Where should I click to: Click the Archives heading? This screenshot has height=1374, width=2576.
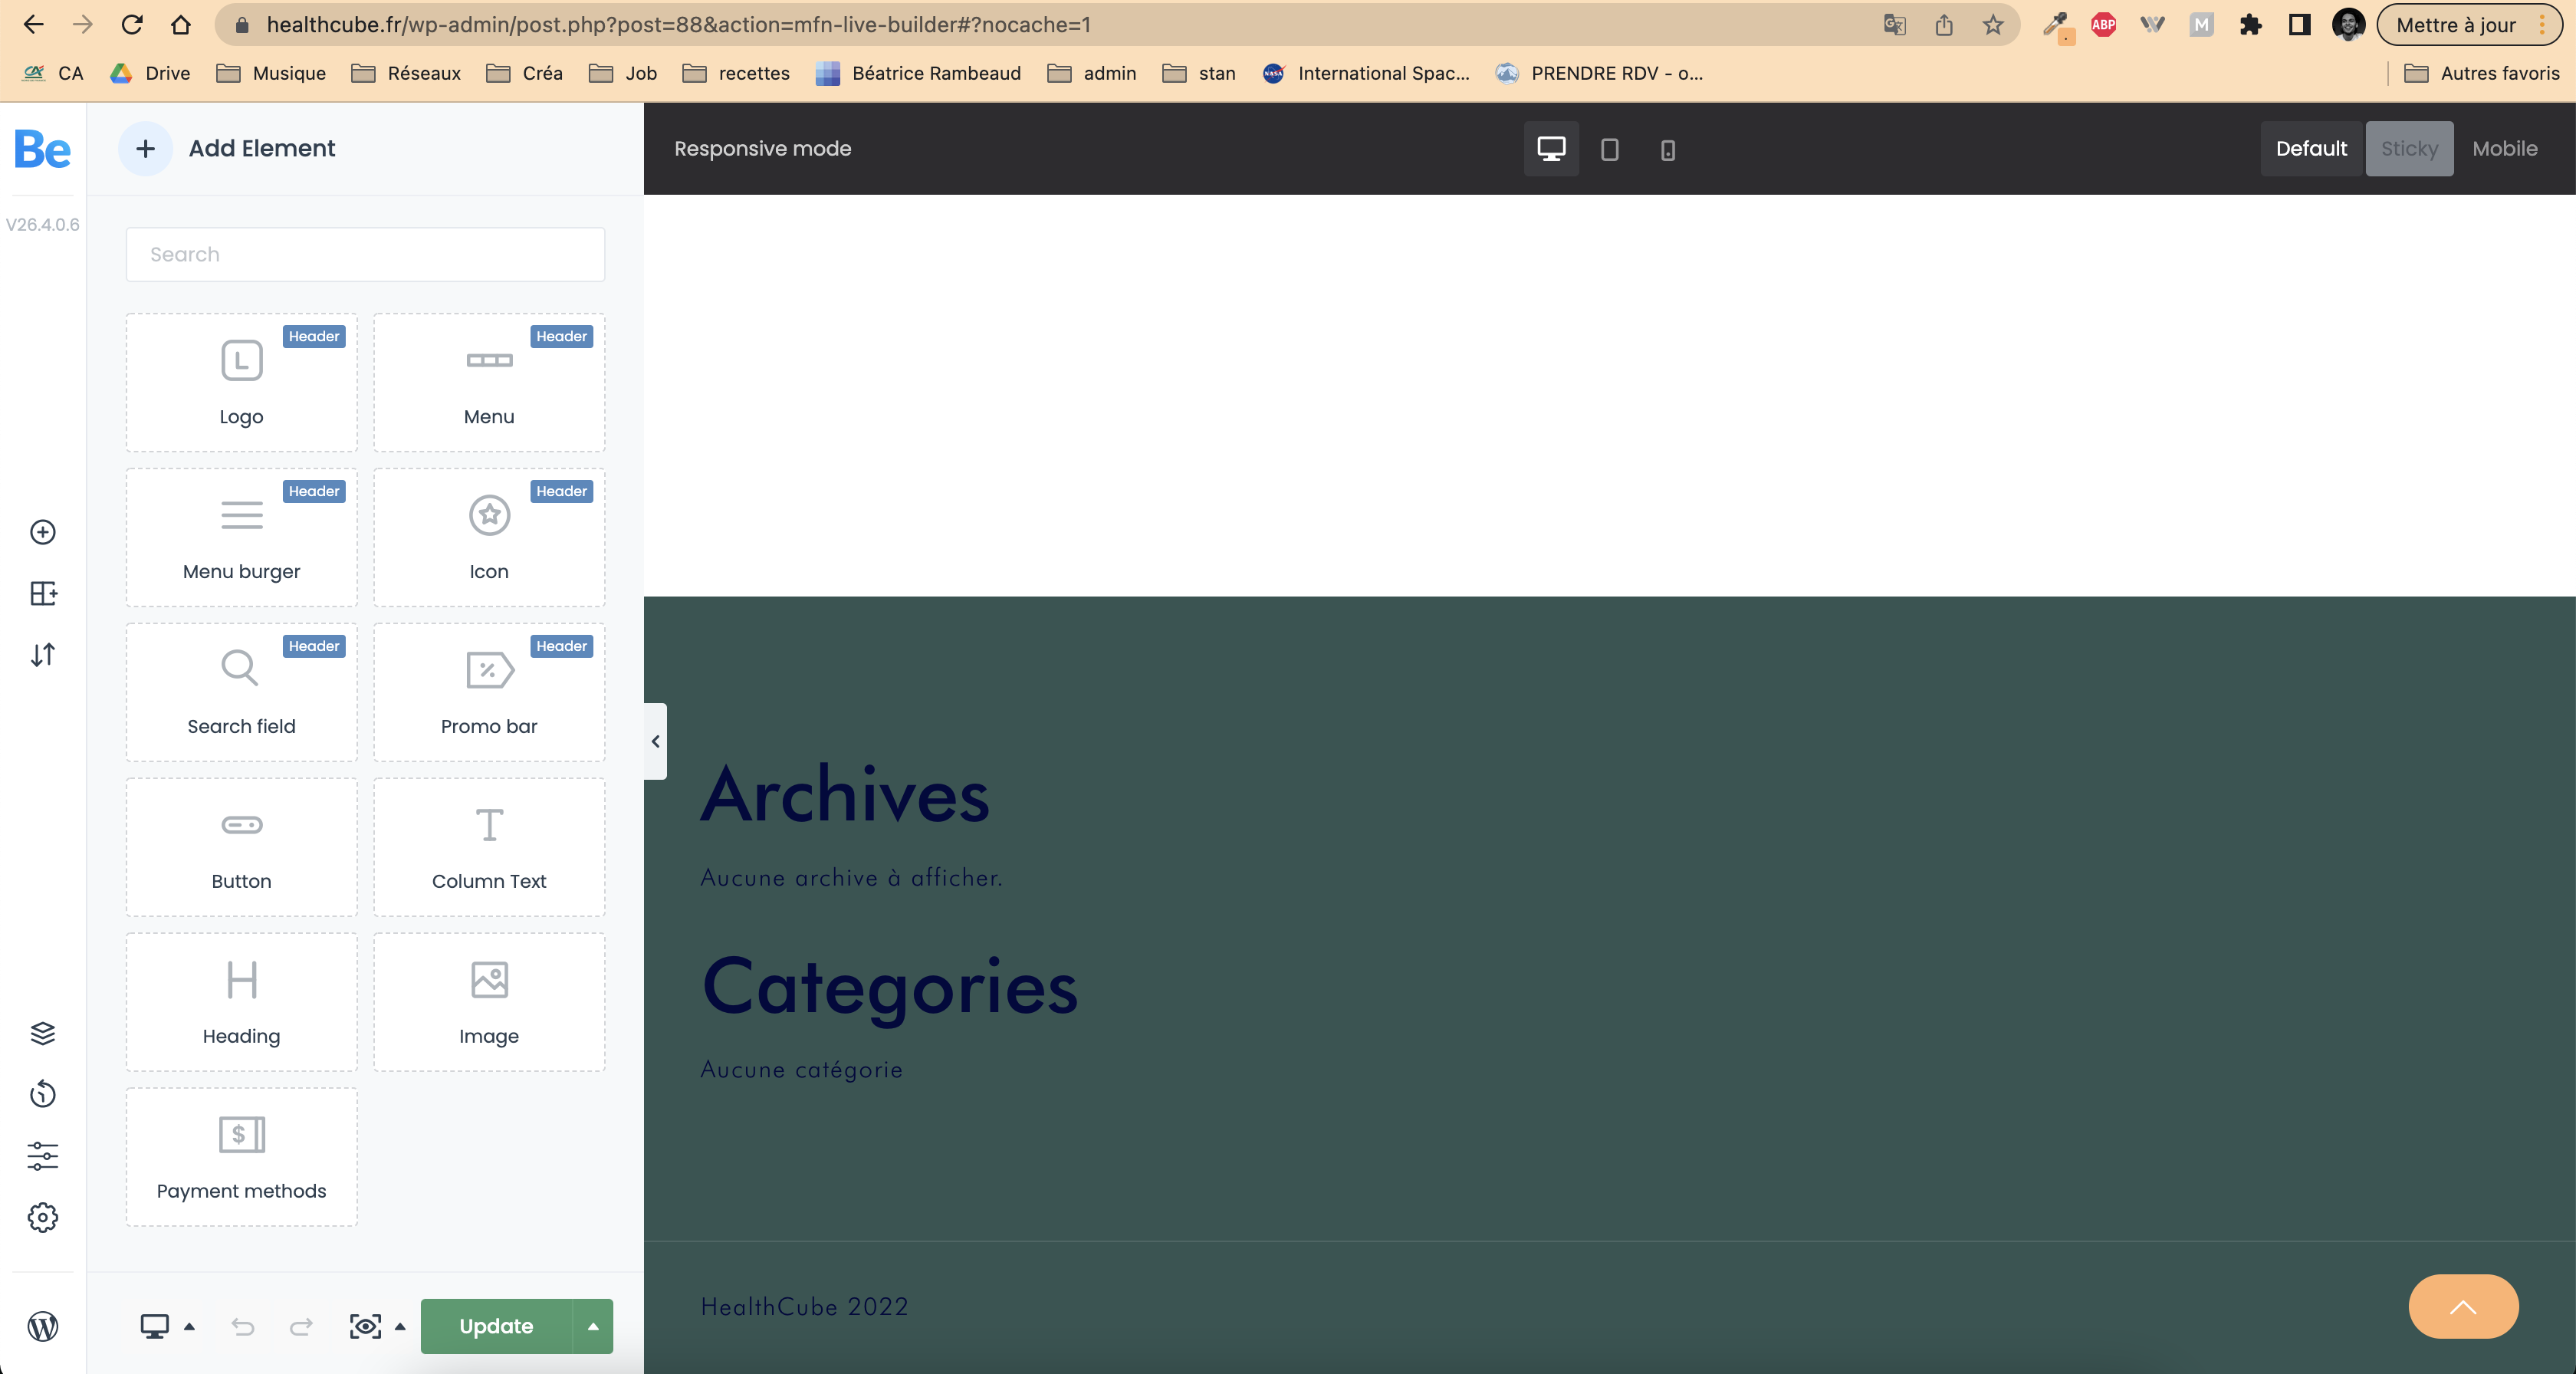(x=845, y=795)
